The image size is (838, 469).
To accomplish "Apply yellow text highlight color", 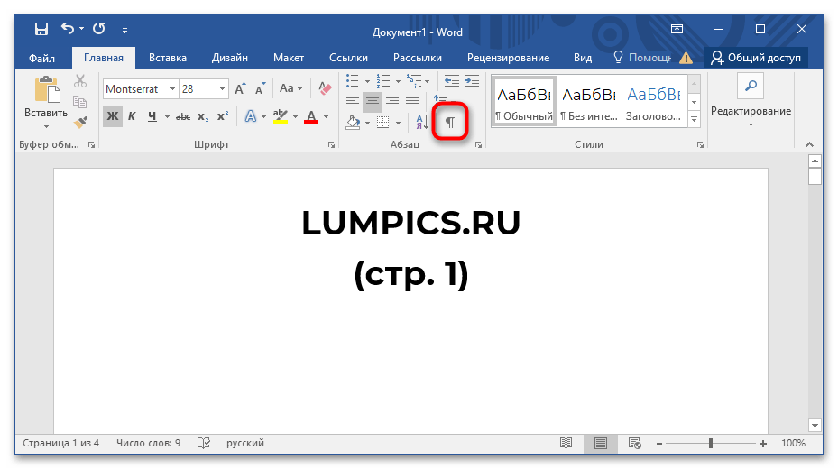I will pos(280,116).
